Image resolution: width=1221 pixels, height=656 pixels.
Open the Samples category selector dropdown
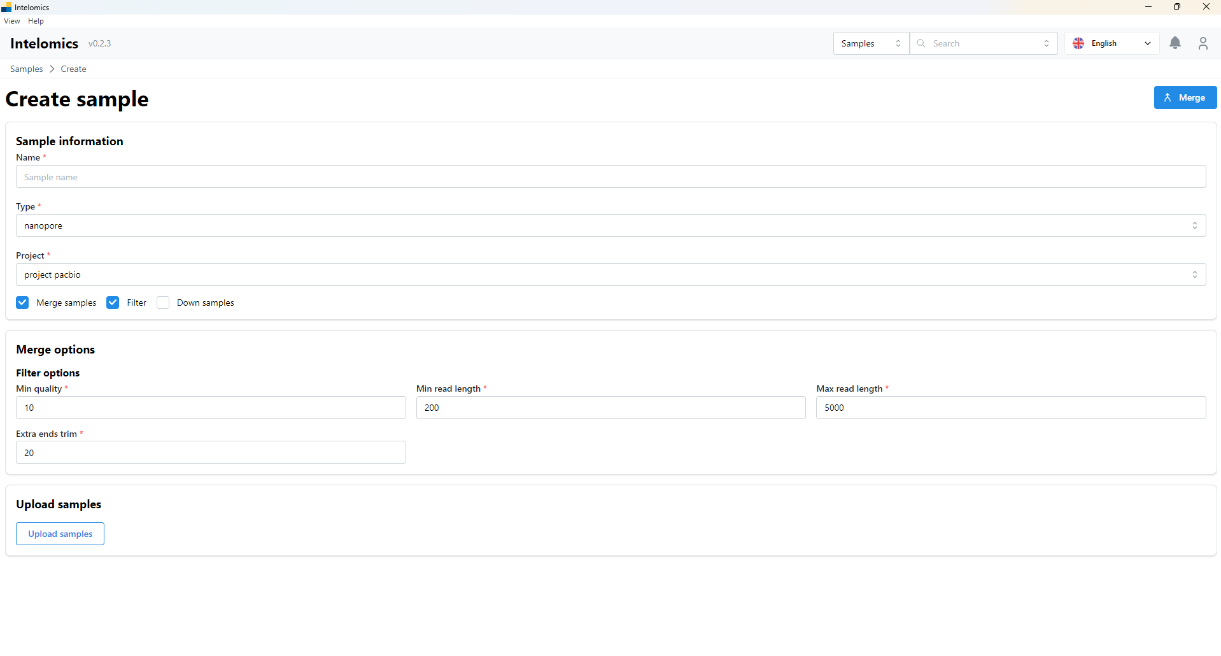[870, 43]
